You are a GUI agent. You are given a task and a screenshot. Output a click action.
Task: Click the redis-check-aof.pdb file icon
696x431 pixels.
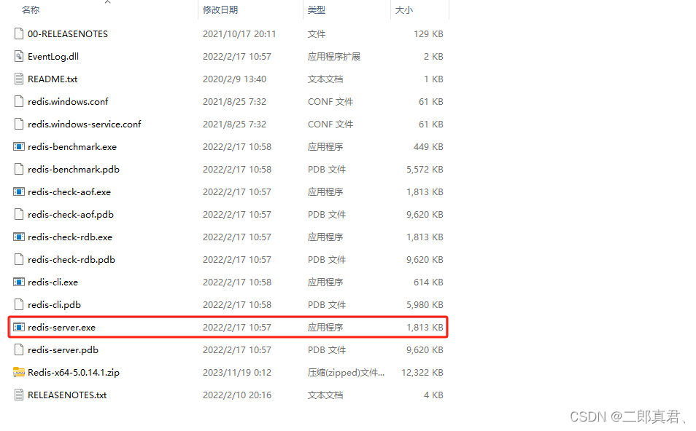click(x=19, y=214)
